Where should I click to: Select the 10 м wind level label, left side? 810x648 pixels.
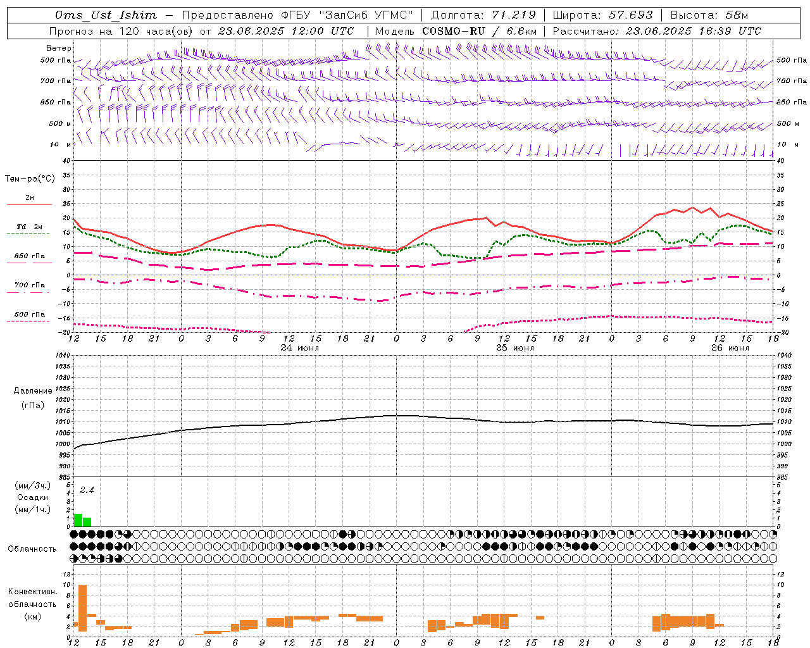tap(60, 144)
